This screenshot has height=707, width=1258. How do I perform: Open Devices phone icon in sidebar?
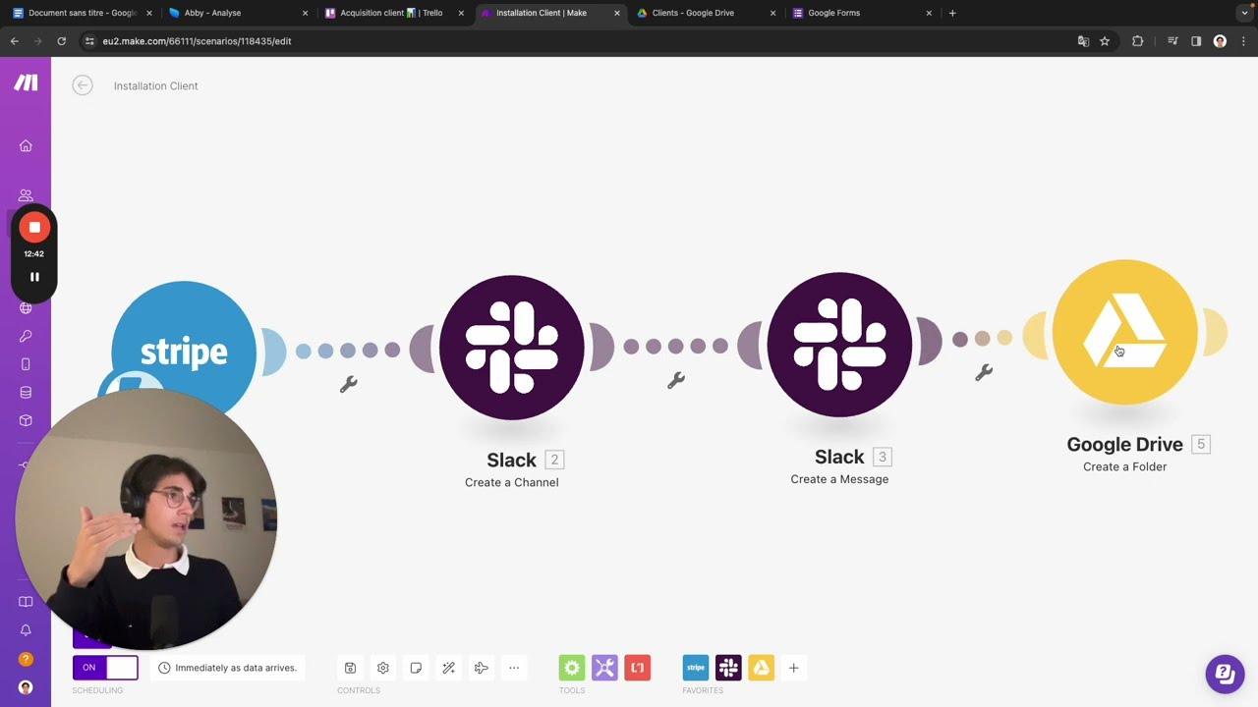(26, 364)
